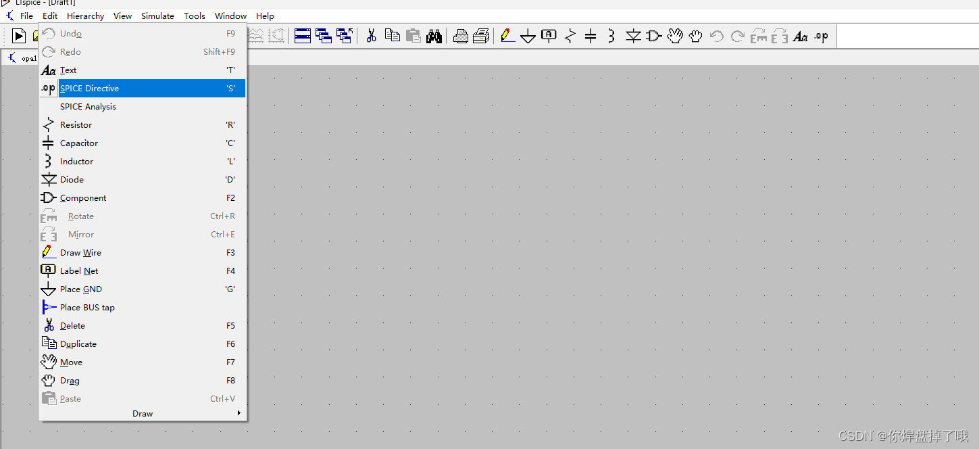Click the Undo arrow toolbar icon
The height and width of the screenshot is (449, 979).
point(717,36)
